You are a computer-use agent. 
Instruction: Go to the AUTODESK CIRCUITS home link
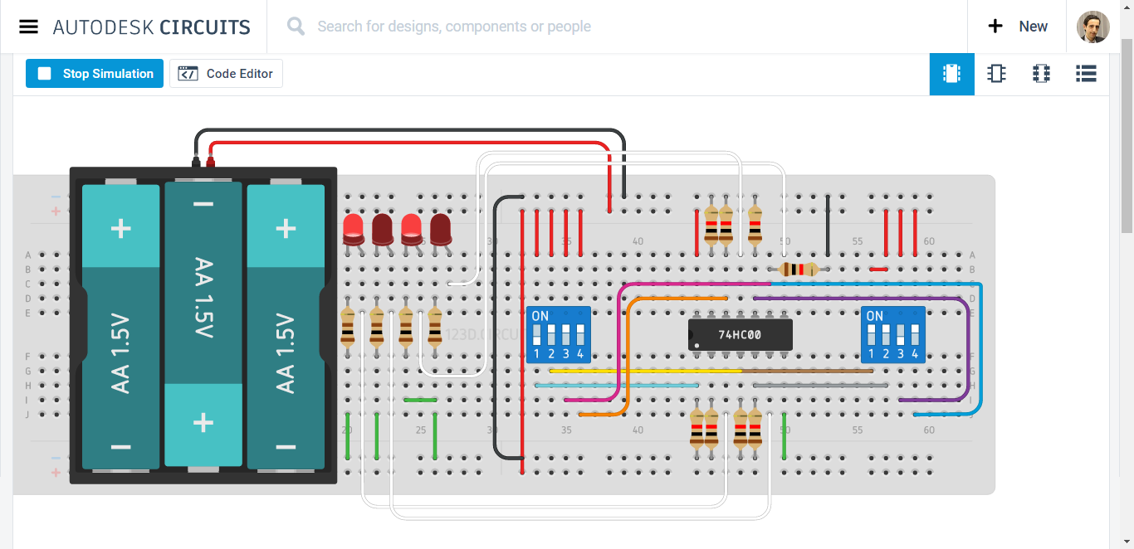click(x=151, y=26)
